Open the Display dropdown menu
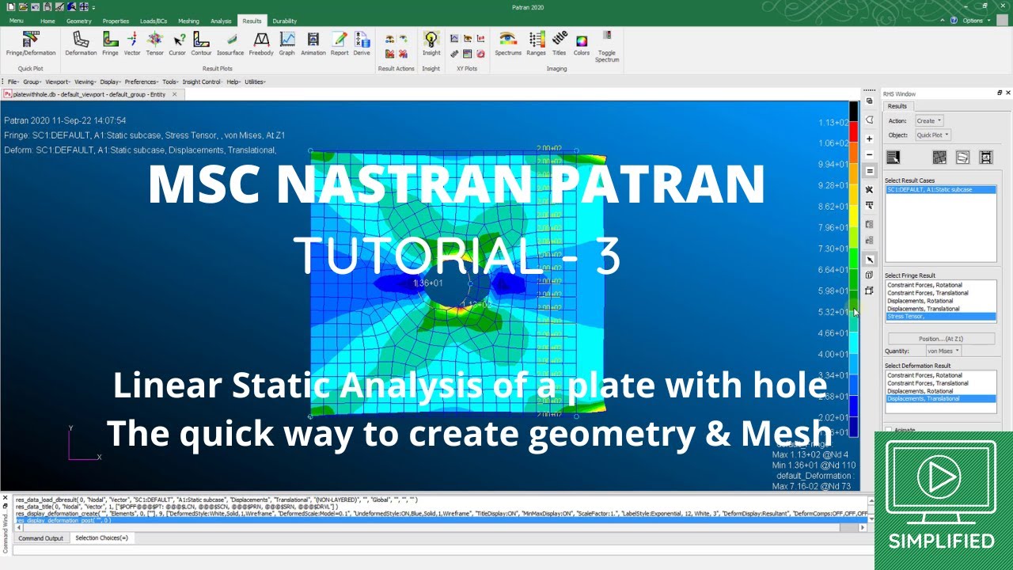Screen dimensions: 1013x570 click(x=110, y=82)
